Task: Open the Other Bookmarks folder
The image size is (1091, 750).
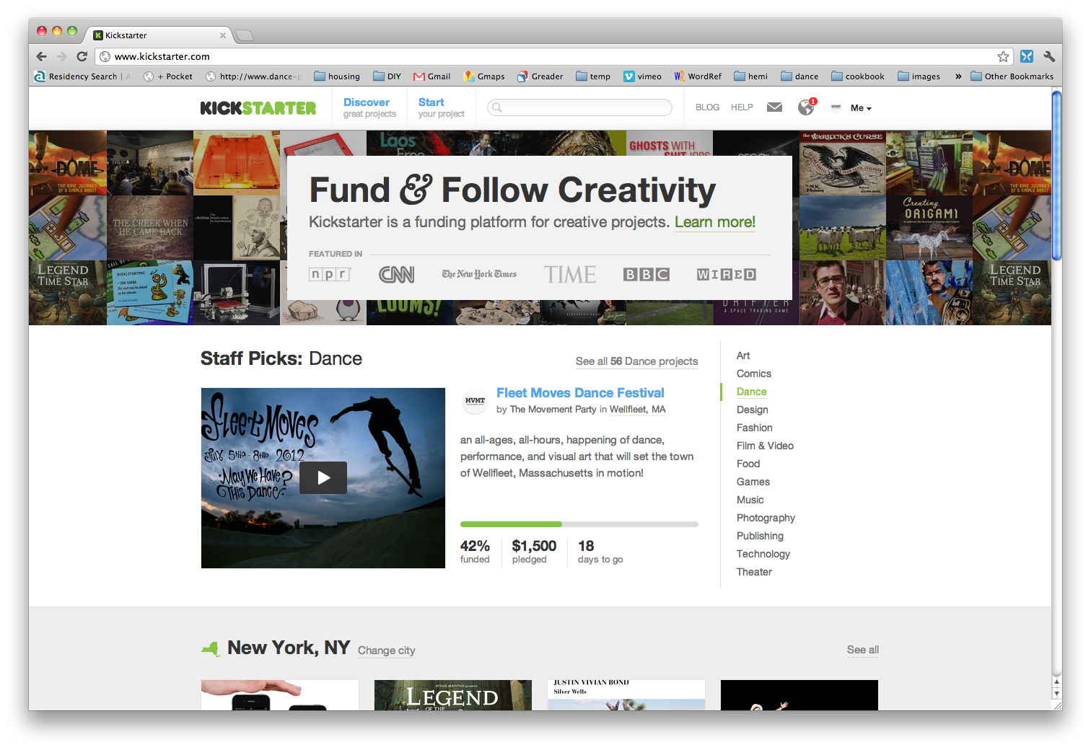Action: (x=1012, y=76)
